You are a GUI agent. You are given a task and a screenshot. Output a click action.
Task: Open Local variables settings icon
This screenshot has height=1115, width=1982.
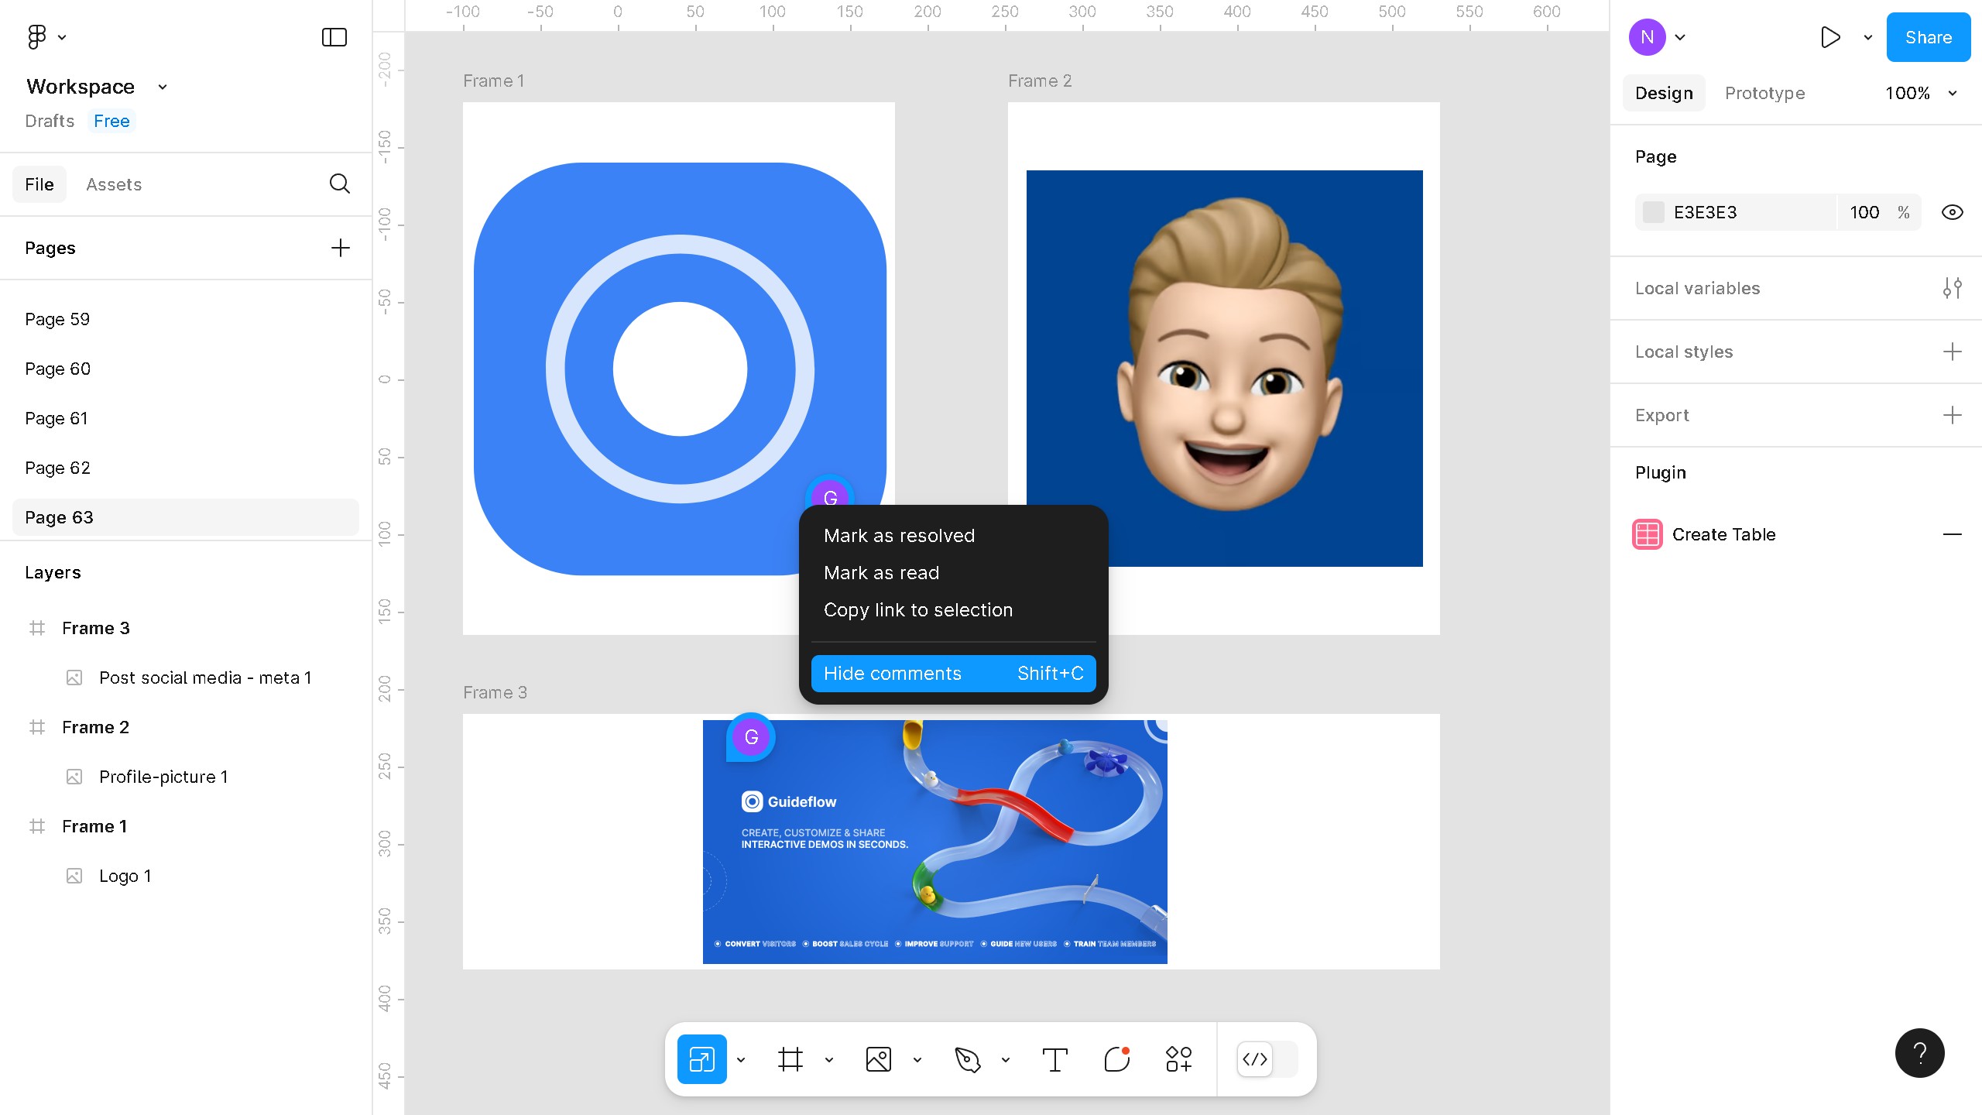[1952, 288]
